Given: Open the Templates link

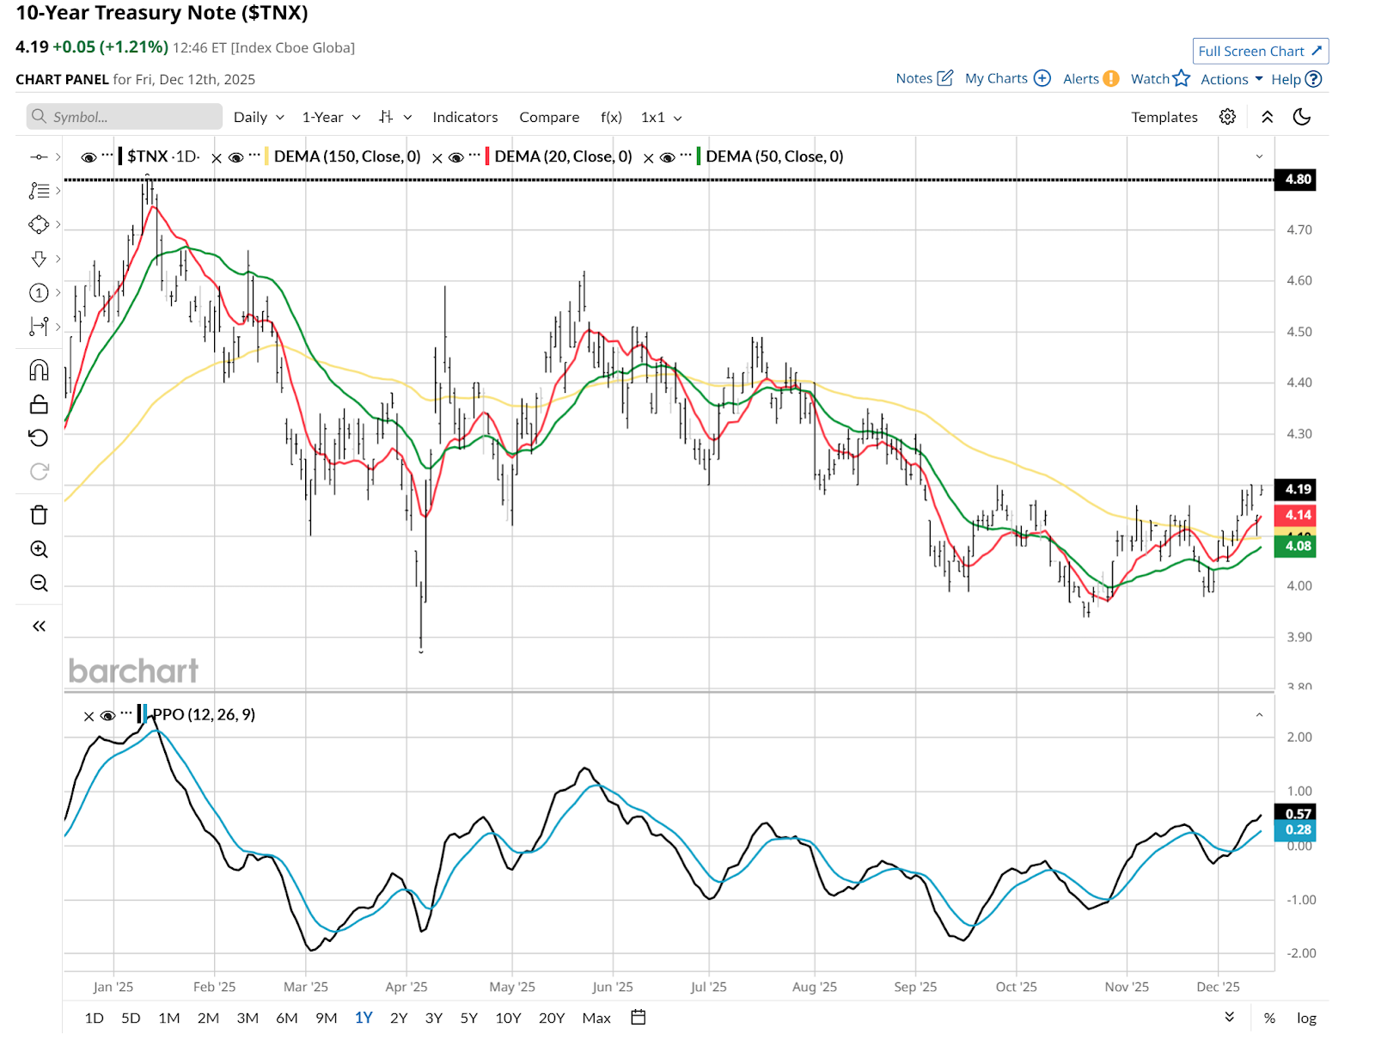Looking at the screenshot, I should coord(1164,117).
